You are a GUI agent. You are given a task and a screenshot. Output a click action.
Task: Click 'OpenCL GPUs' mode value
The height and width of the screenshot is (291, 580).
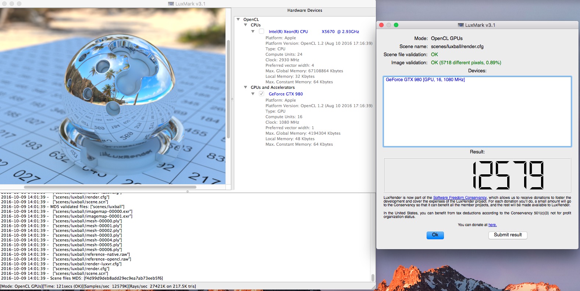(447, 39)
